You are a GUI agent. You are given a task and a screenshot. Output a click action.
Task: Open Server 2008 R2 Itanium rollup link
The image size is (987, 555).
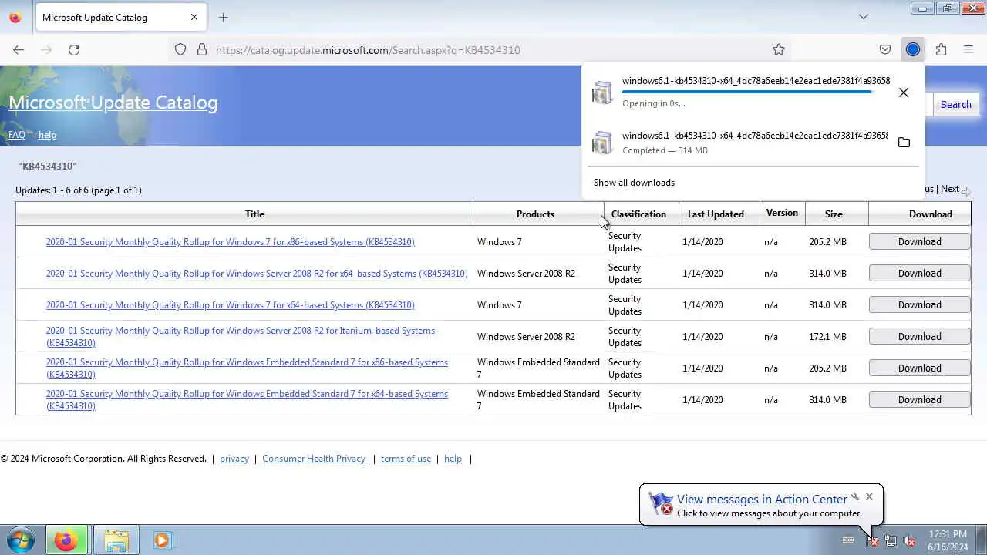tap(240, 331)
